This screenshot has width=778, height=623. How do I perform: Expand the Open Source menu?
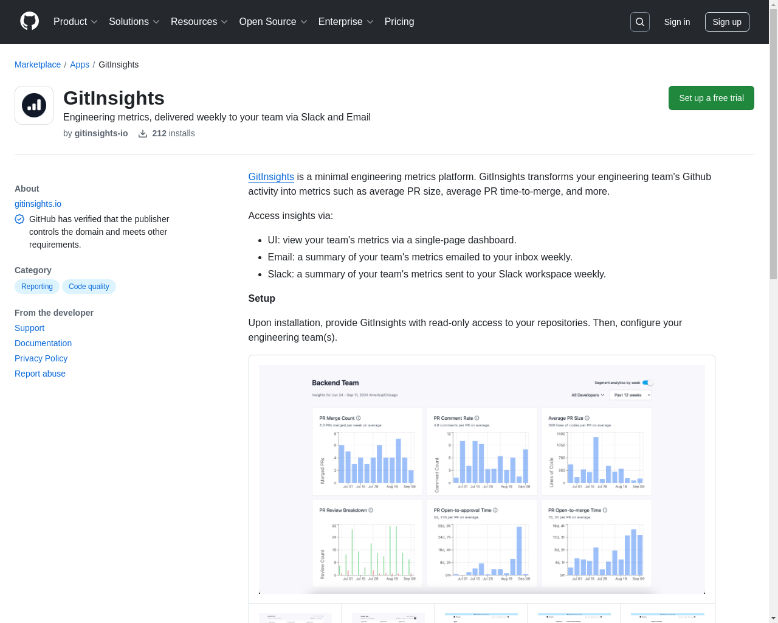pos(274,22)
